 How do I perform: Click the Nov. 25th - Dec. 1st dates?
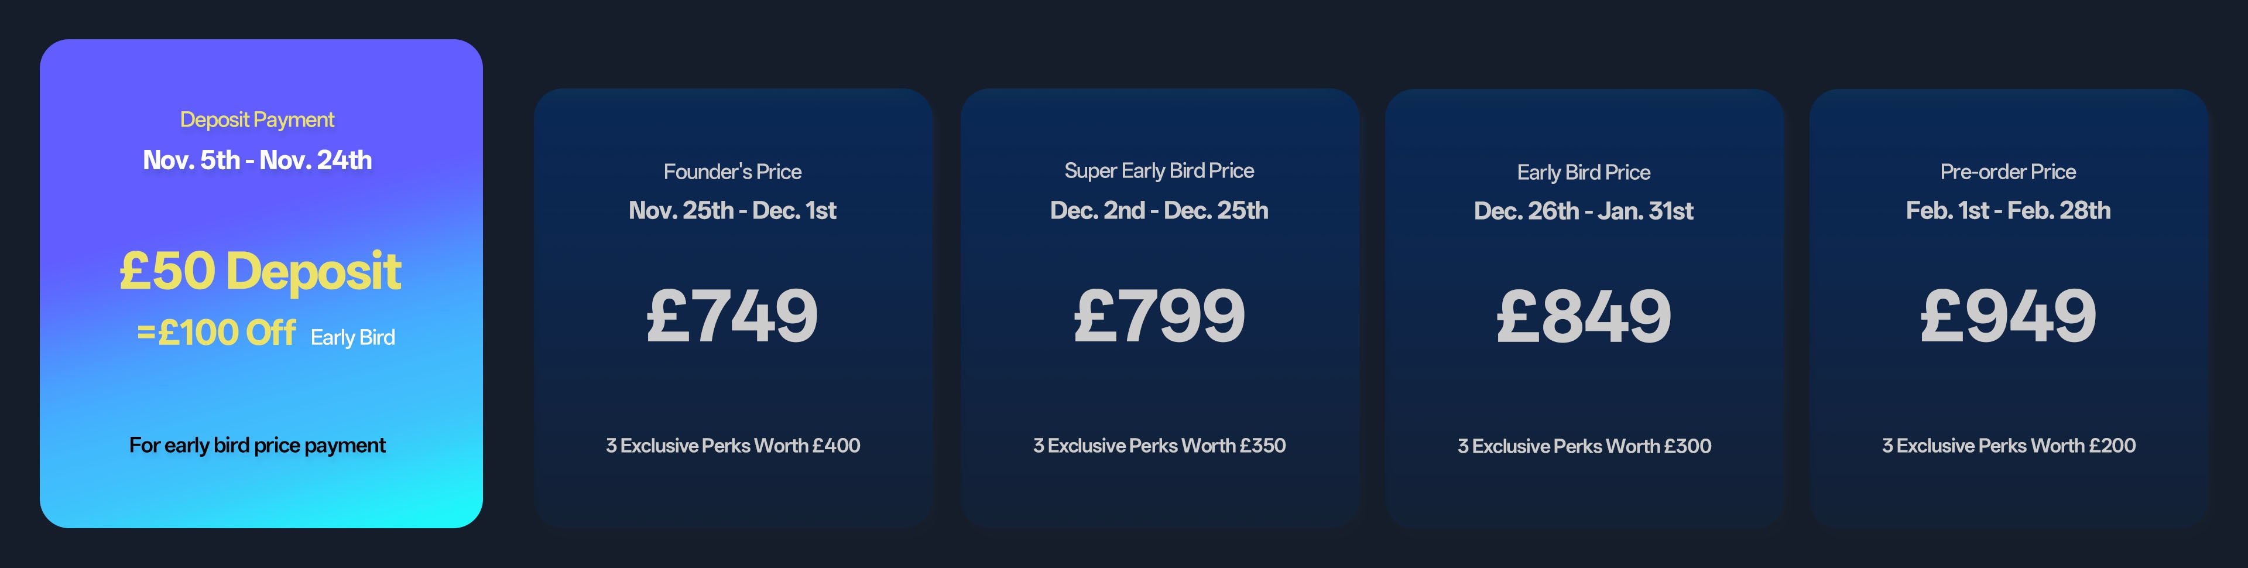pyautogui.click(x=732, y=210)
